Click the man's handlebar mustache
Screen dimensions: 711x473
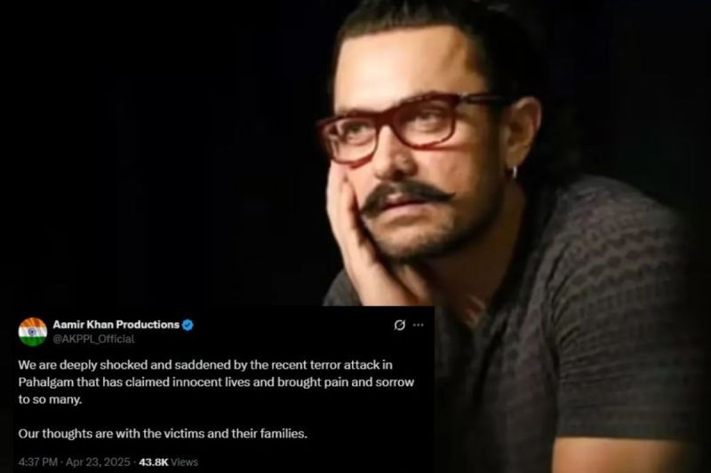[x=407, y=195]
